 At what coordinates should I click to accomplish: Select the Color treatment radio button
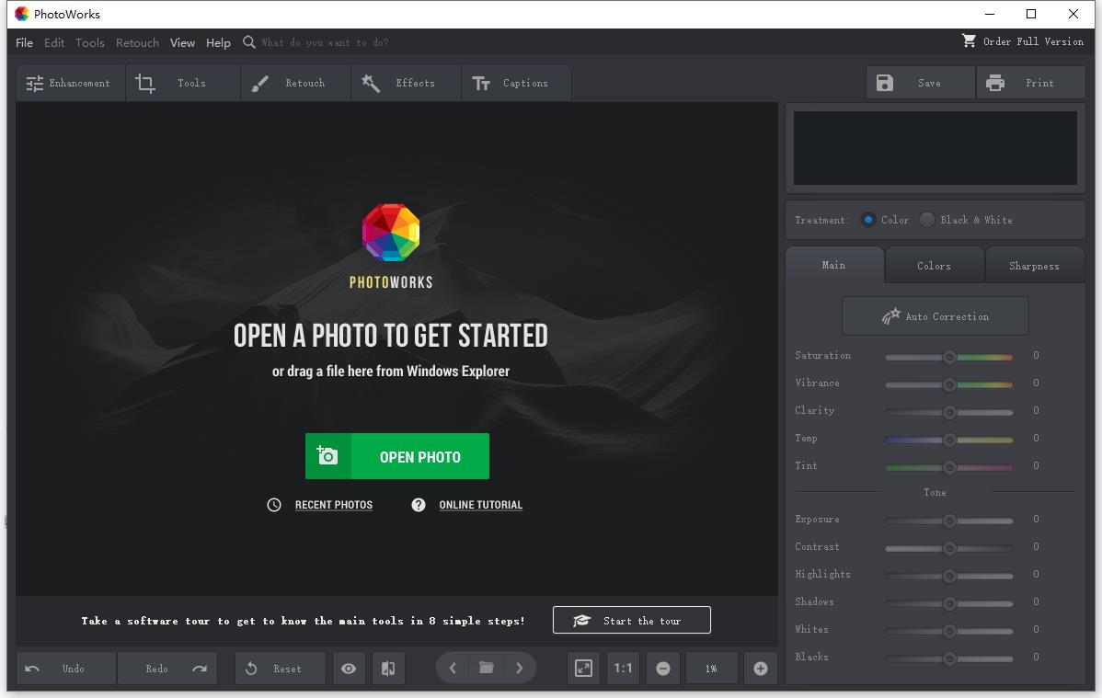(x=867, y=220)
